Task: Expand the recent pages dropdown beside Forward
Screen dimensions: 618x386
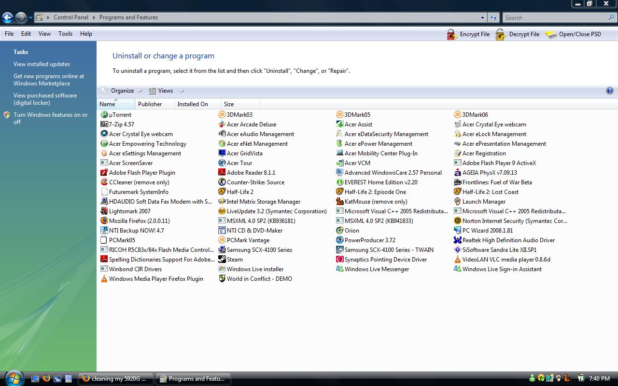Action: tap(30, 18)
